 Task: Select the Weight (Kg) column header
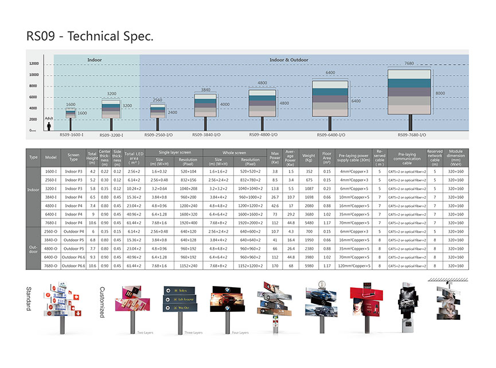point(308,157)
